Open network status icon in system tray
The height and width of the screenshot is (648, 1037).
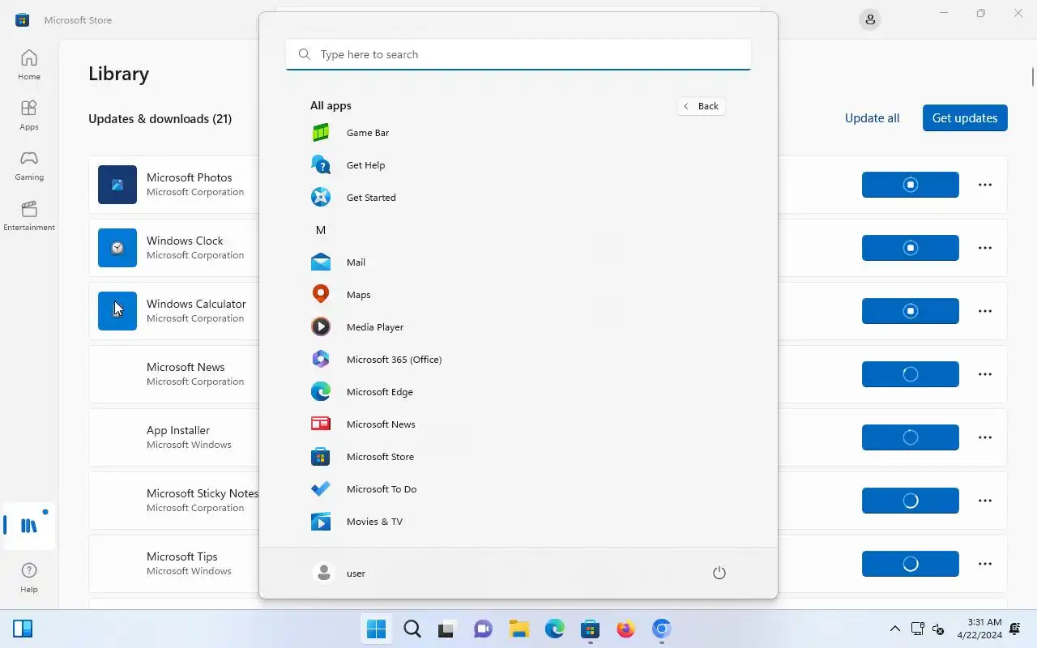(917, 629)
